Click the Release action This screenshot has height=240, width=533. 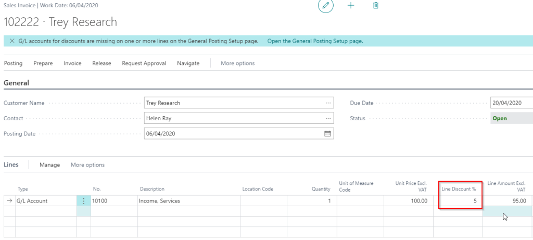click(101, 64)
